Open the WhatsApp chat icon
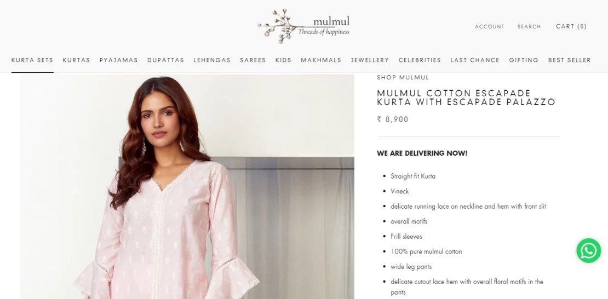This screenshot has width=608, height=299. 588,251
